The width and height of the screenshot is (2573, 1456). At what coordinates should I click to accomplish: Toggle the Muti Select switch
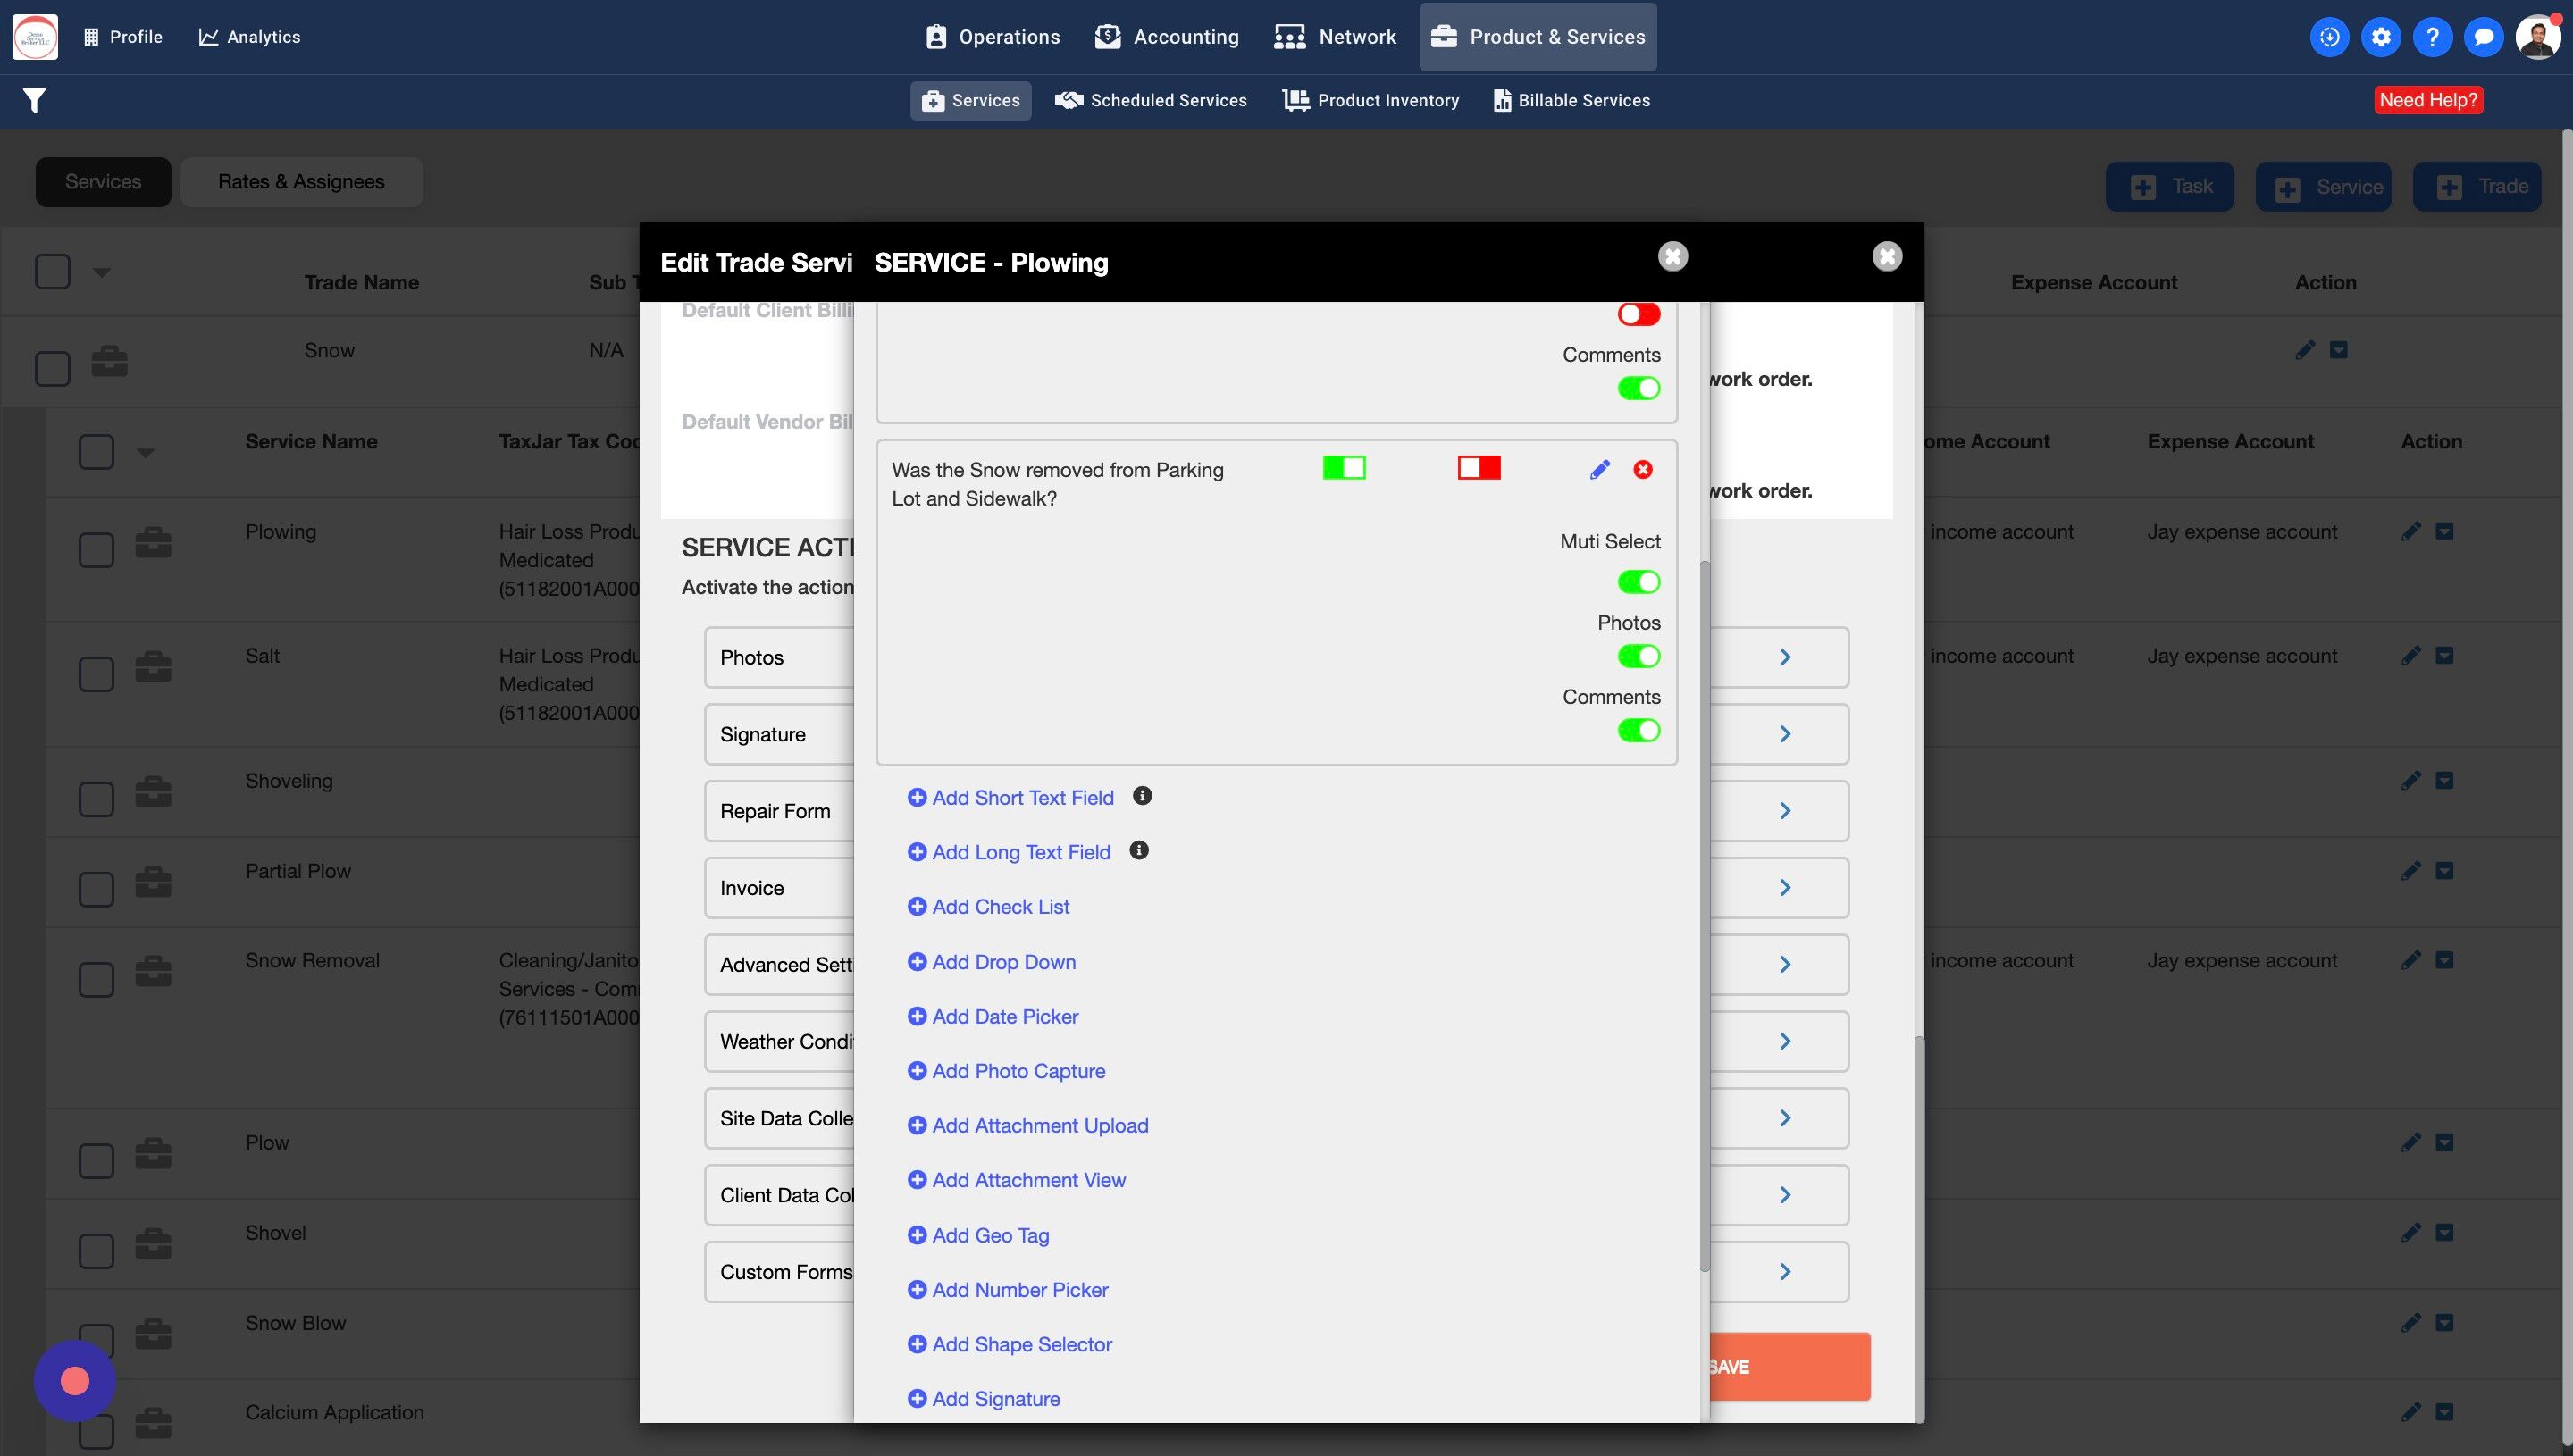(x=1638, y=582)
